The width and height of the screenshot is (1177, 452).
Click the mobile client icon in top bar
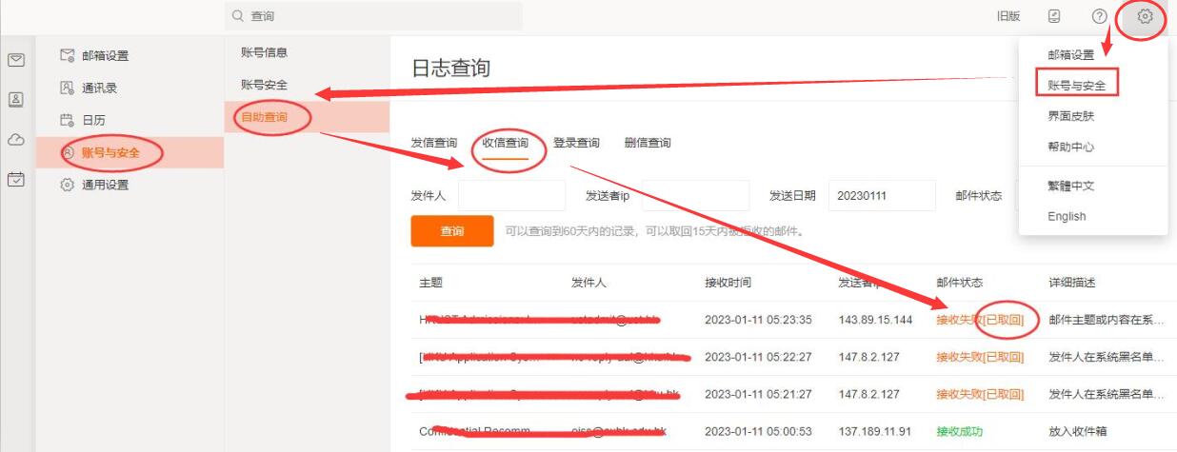tap(1054, 16)
